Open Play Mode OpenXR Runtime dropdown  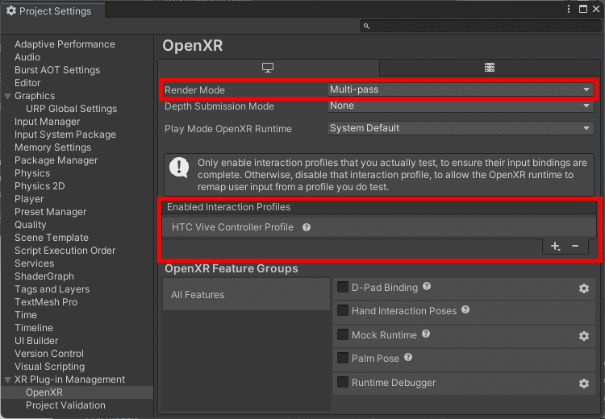461,128
